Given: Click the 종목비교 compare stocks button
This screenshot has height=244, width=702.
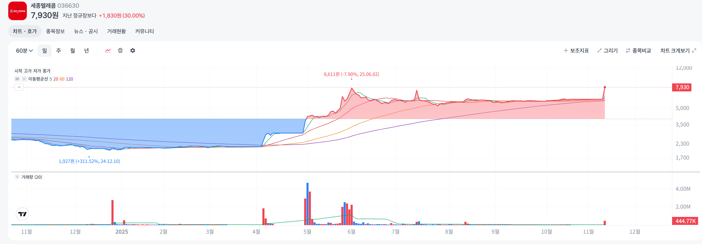Looking at the screenshot, I should 638,51.
